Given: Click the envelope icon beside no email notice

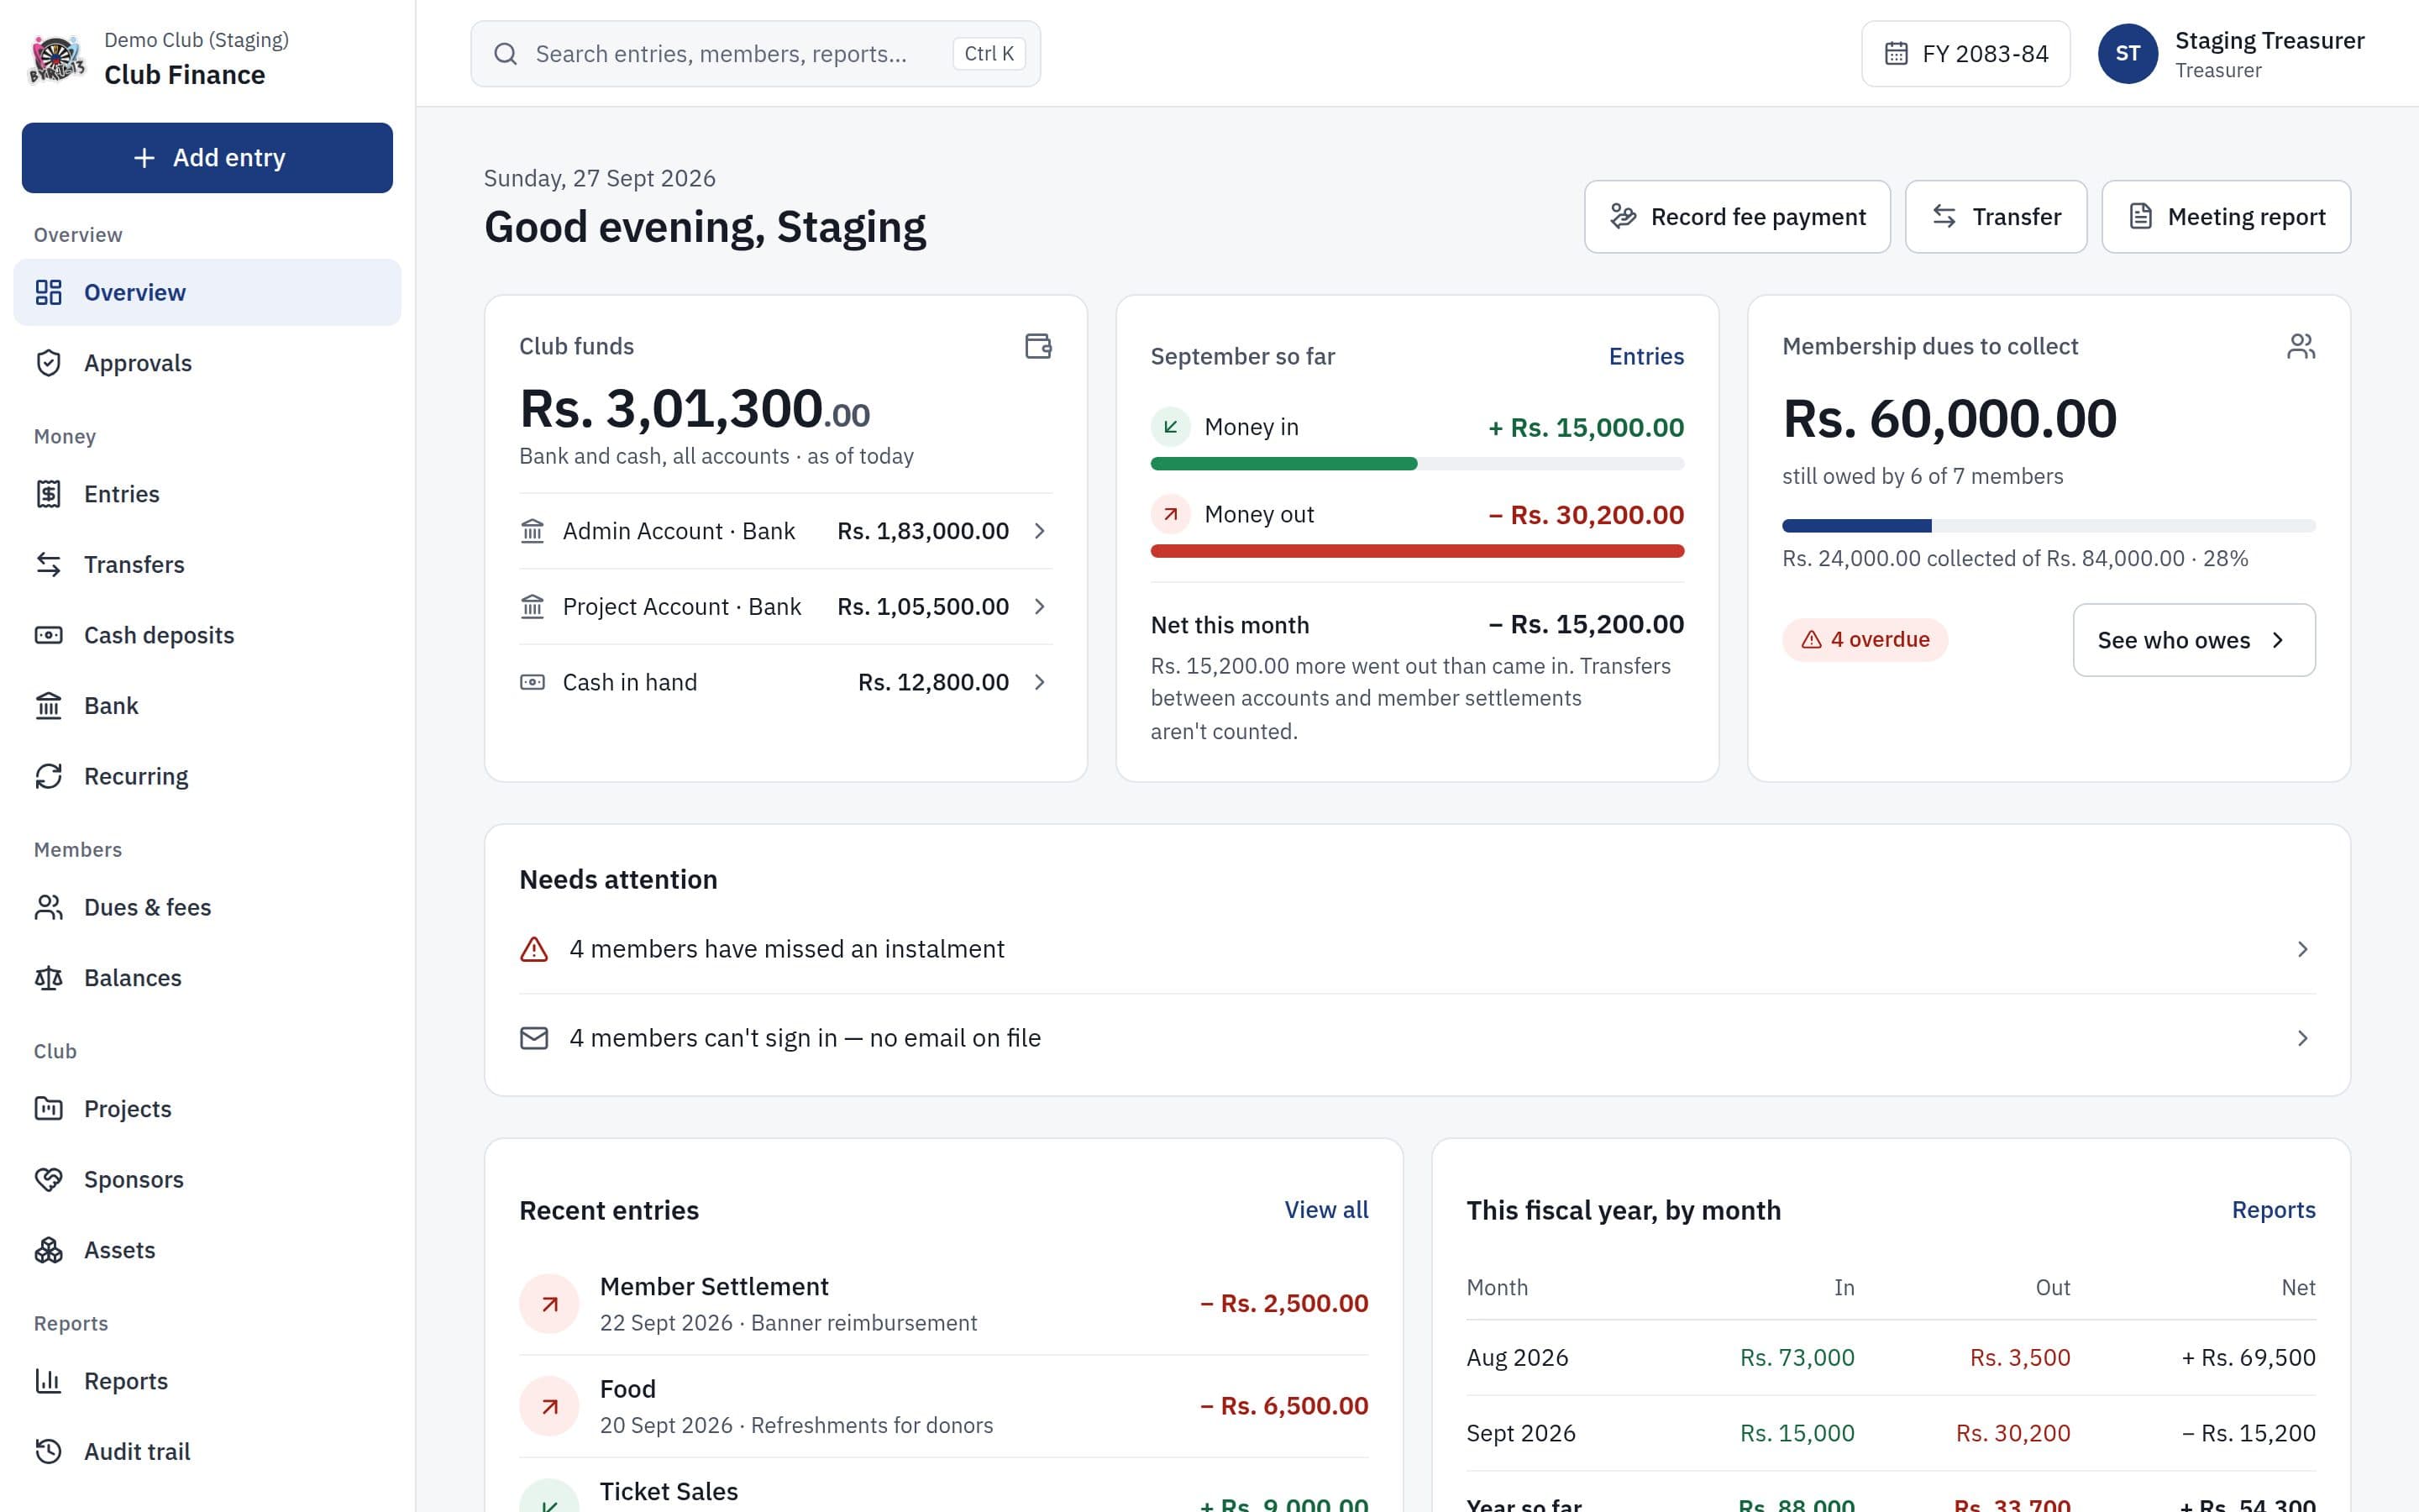Looking at the screenshot, I should point(534,1038).
